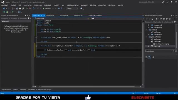Image resolution: width=178 pixels, height=100 pixels.
Task: Uncomment selected lines via toolbar icon
Action: pyautogui.click(x=30, y=9)
